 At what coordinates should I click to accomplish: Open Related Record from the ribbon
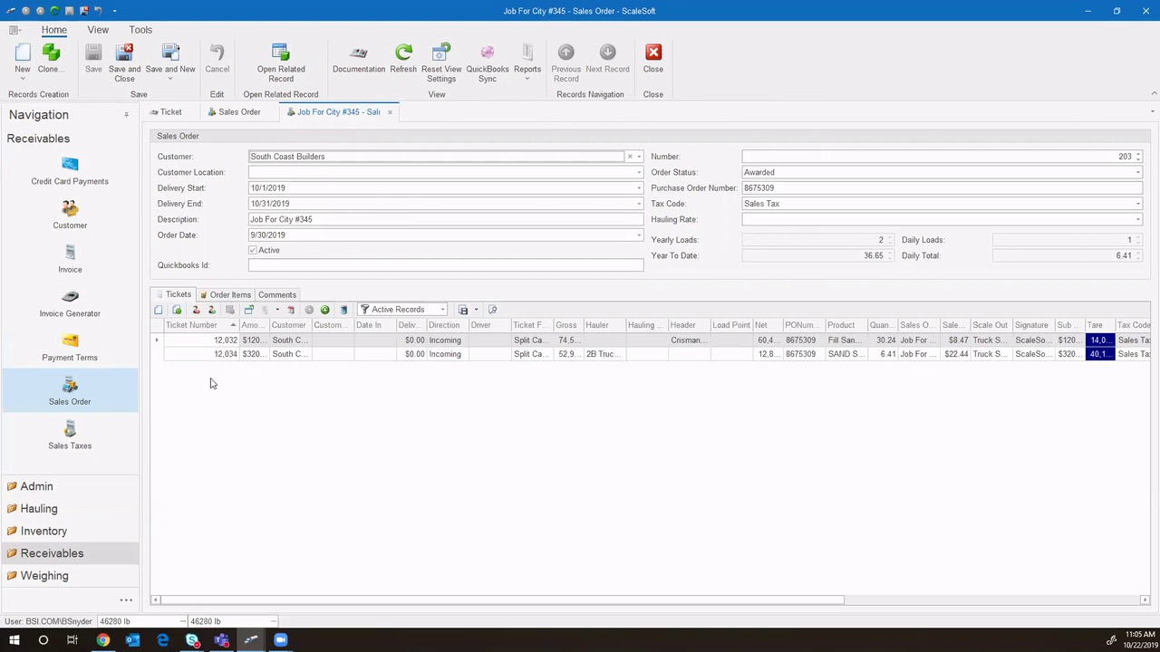tap(281, 62)
